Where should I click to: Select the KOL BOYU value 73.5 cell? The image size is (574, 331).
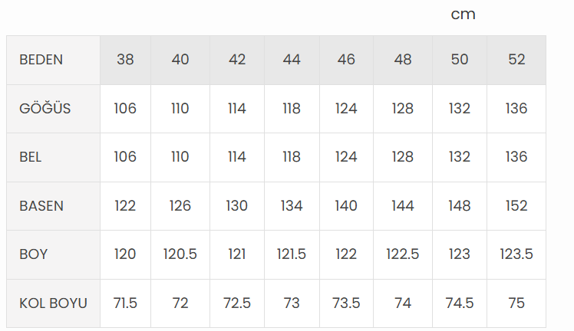[x=346, y=303]
